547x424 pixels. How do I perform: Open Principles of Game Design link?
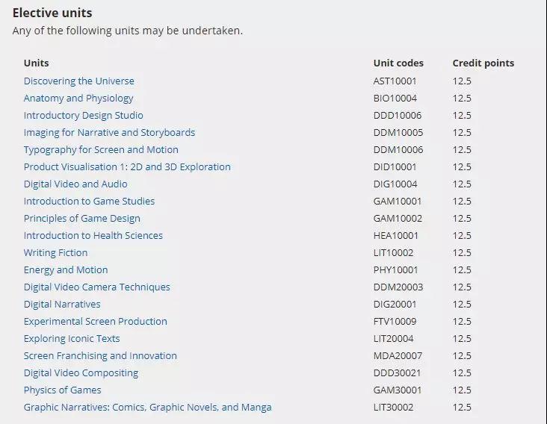click(81, 219)
